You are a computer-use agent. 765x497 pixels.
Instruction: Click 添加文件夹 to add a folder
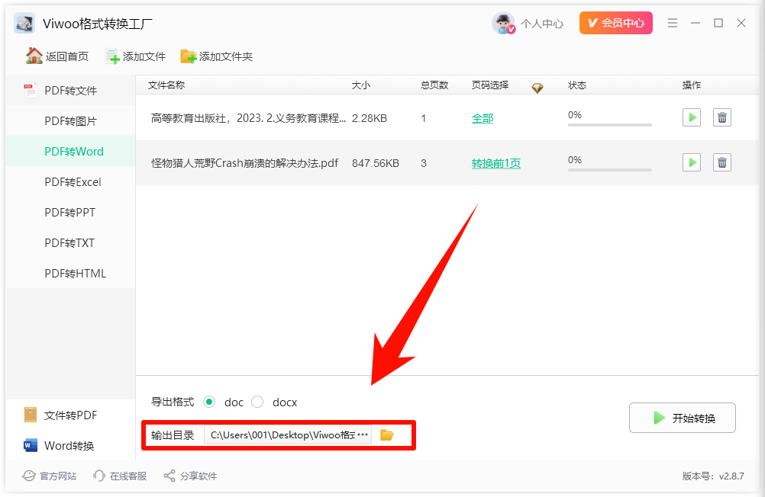tap(216, 56)
